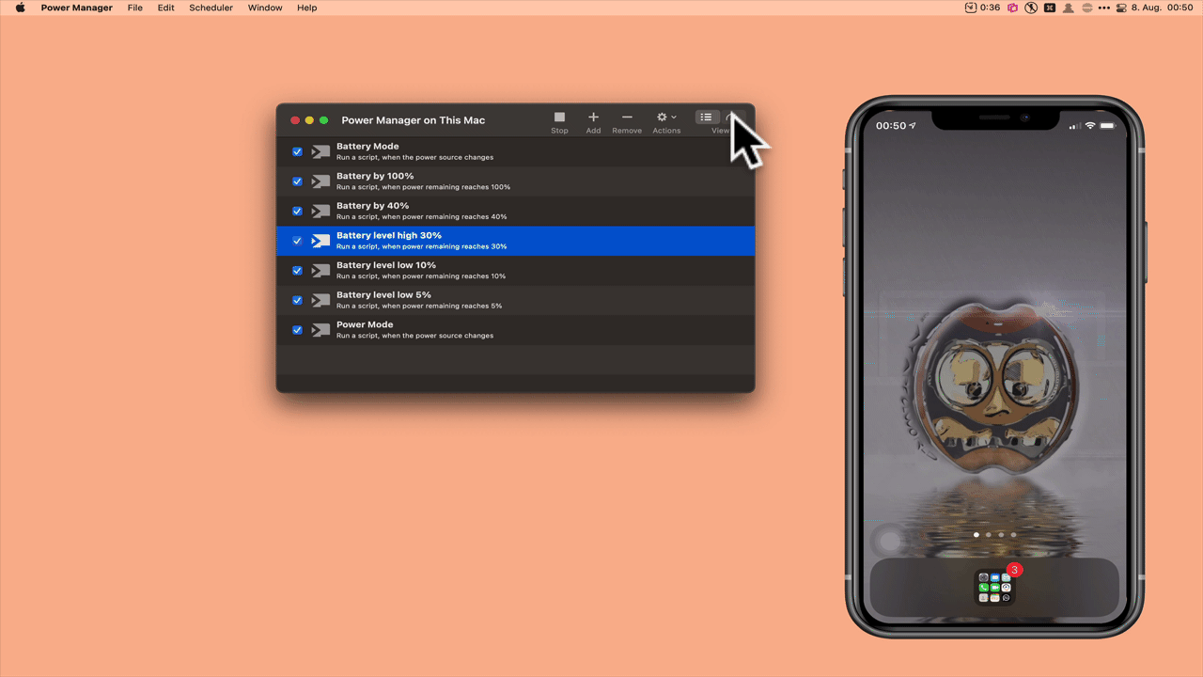The image size is (1203, 677).
Task: Click the black square menu bar icon
Action: pyautogui.click(x=1050, y=8)
